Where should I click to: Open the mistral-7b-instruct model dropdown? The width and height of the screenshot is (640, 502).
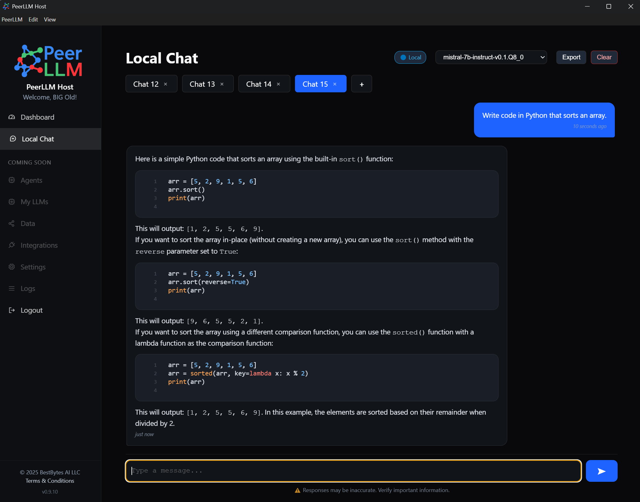point(491,58)
